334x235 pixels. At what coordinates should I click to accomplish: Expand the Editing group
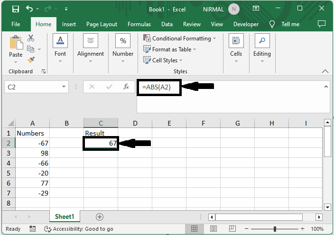point(262,48)
